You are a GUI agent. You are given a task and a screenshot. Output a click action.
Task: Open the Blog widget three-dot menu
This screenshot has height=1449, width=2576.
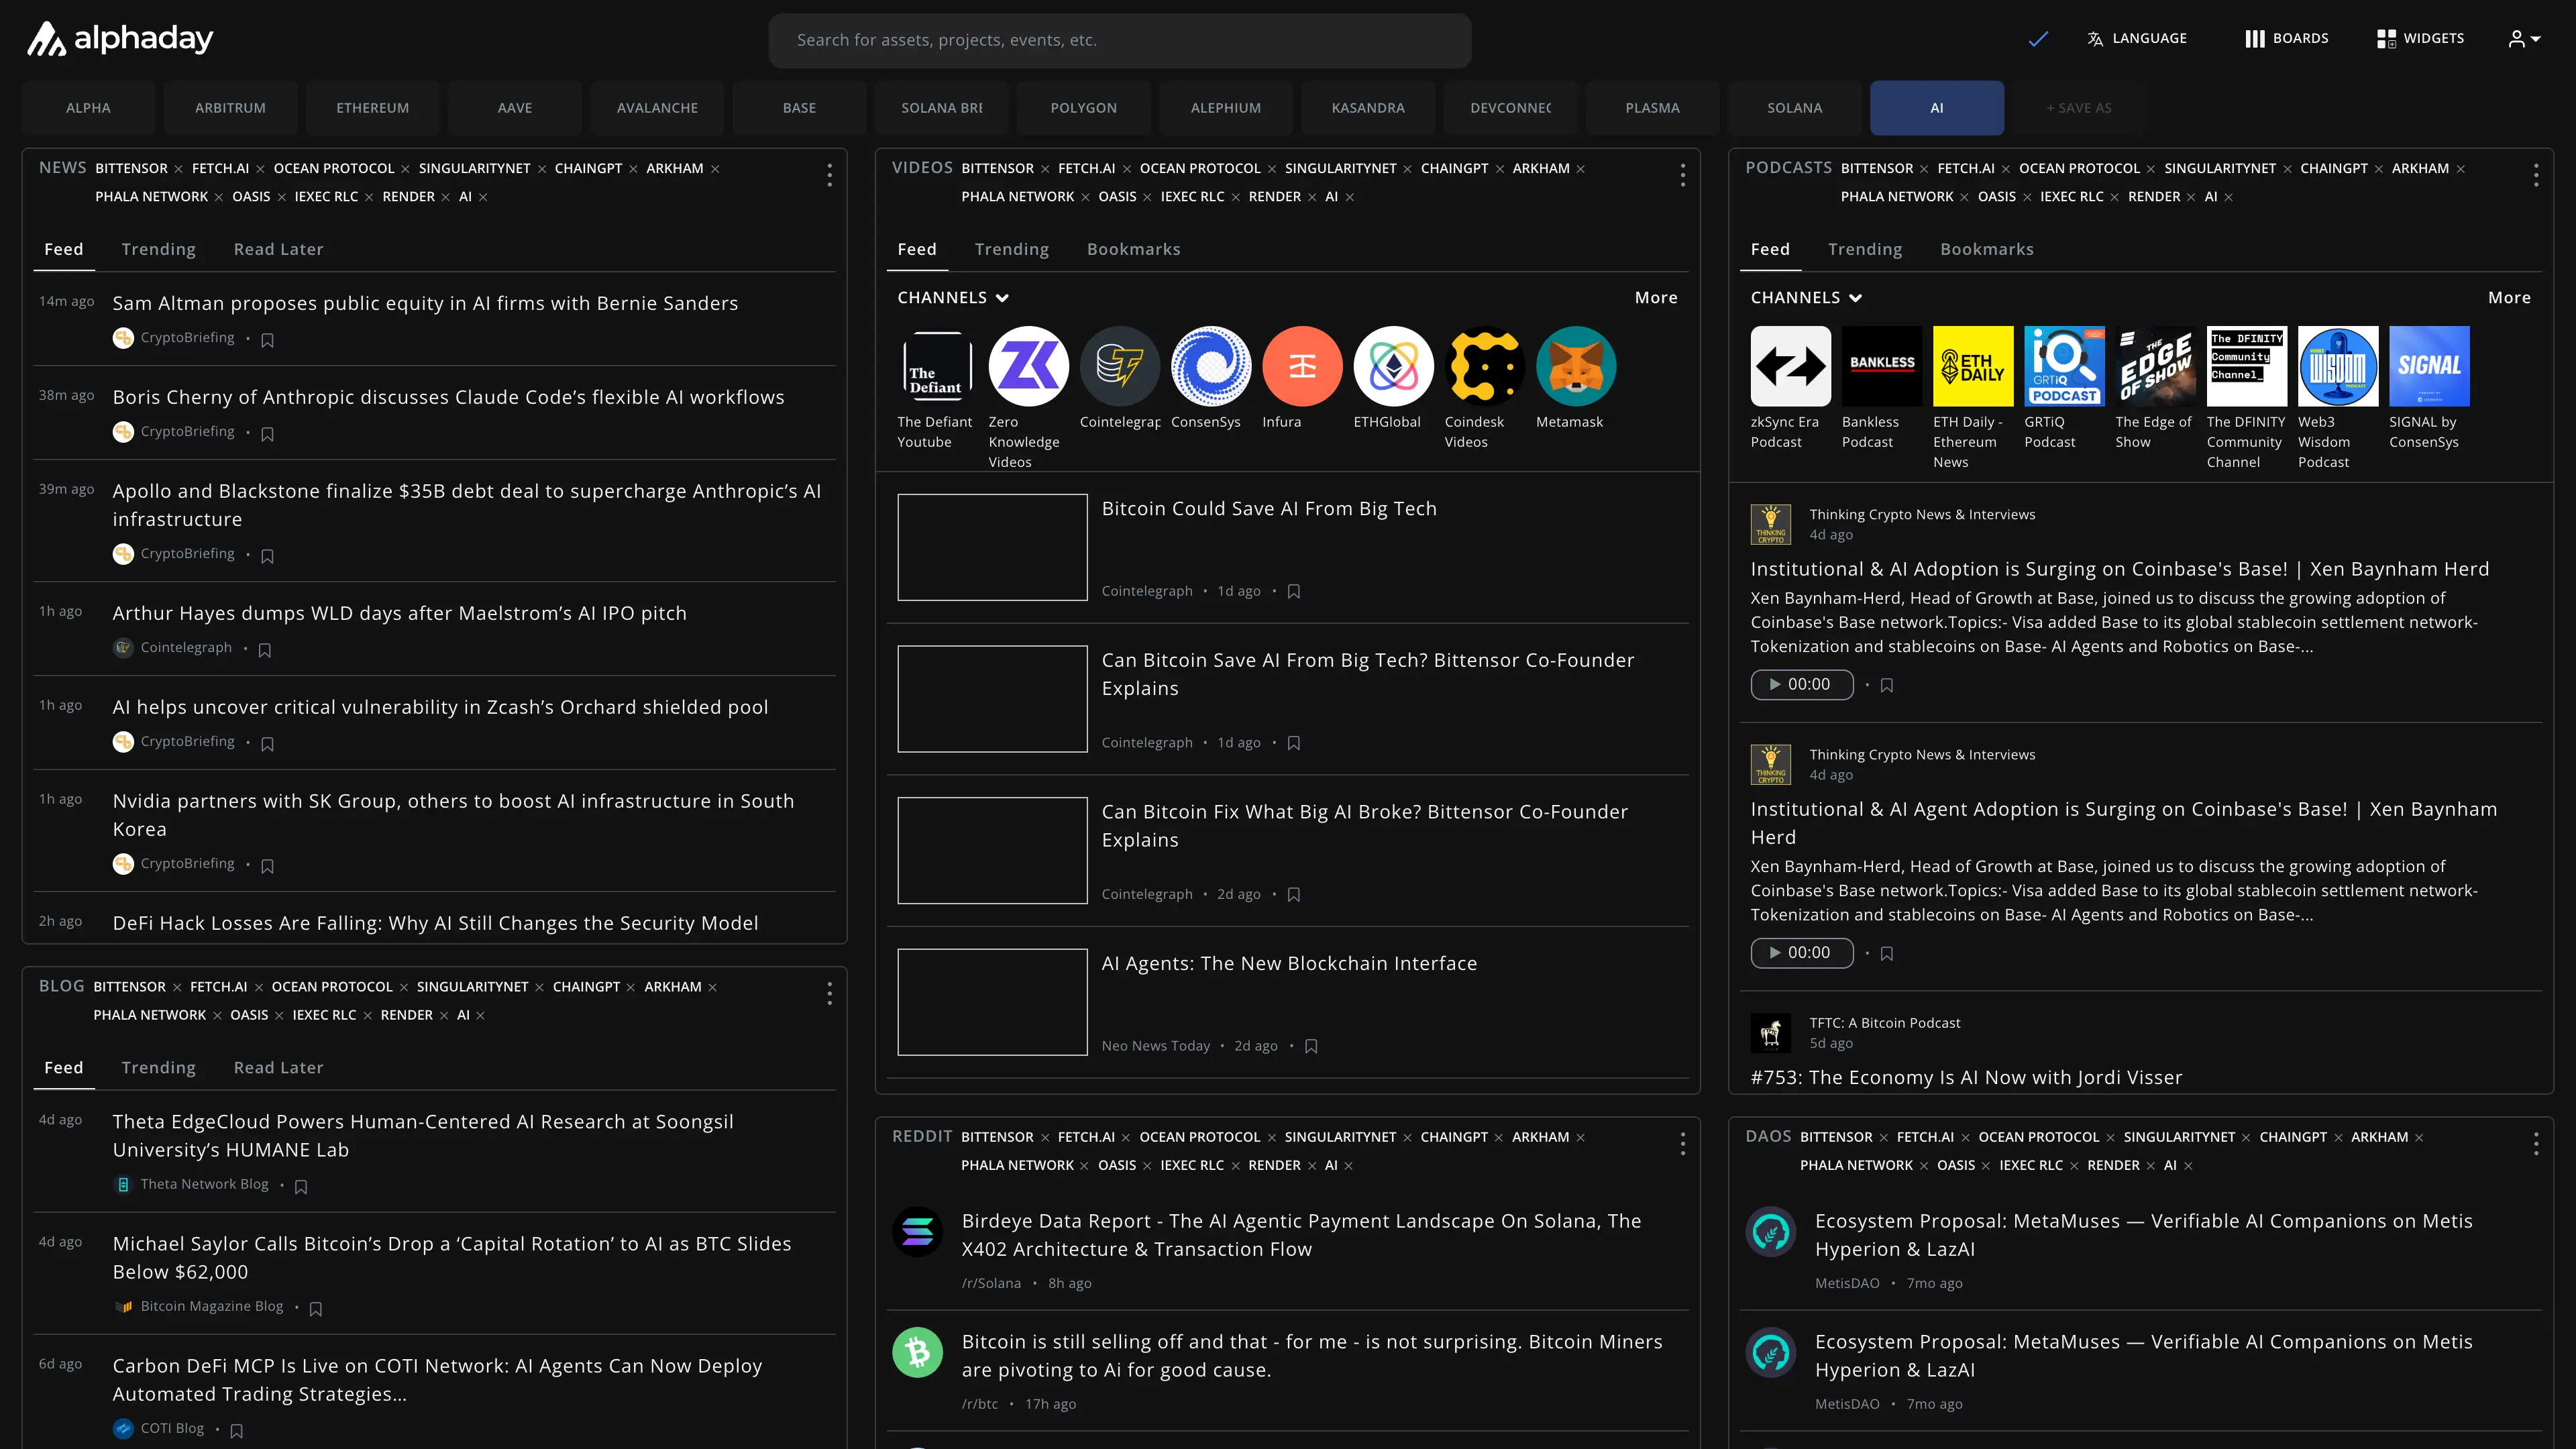tap(829, 993)
